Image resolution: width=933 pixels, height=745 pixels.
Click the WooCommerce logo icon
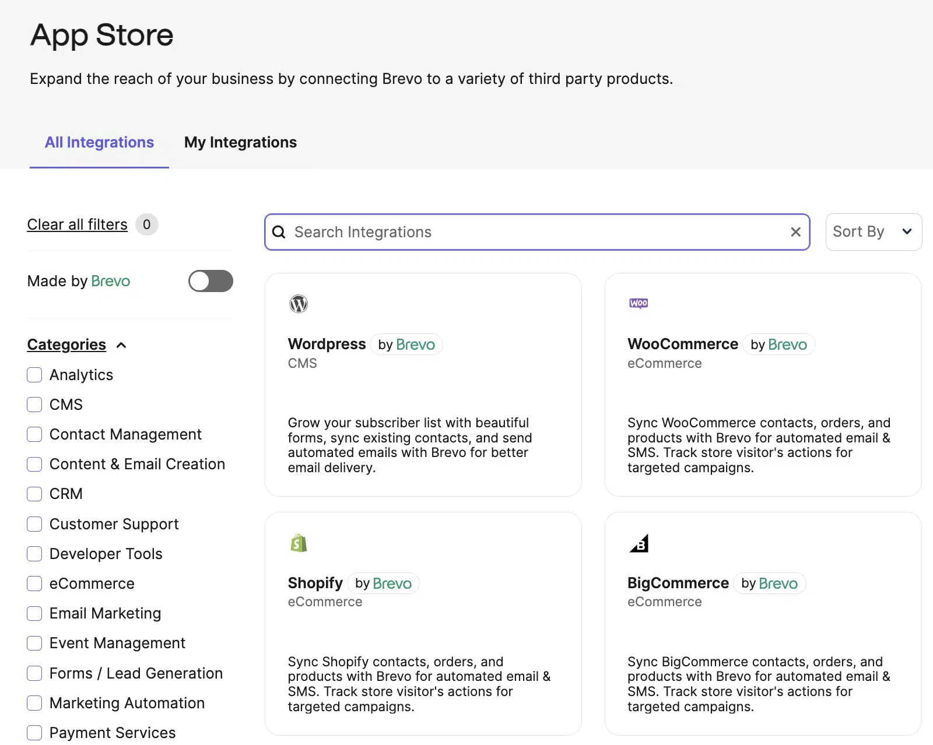coord(639,303)
